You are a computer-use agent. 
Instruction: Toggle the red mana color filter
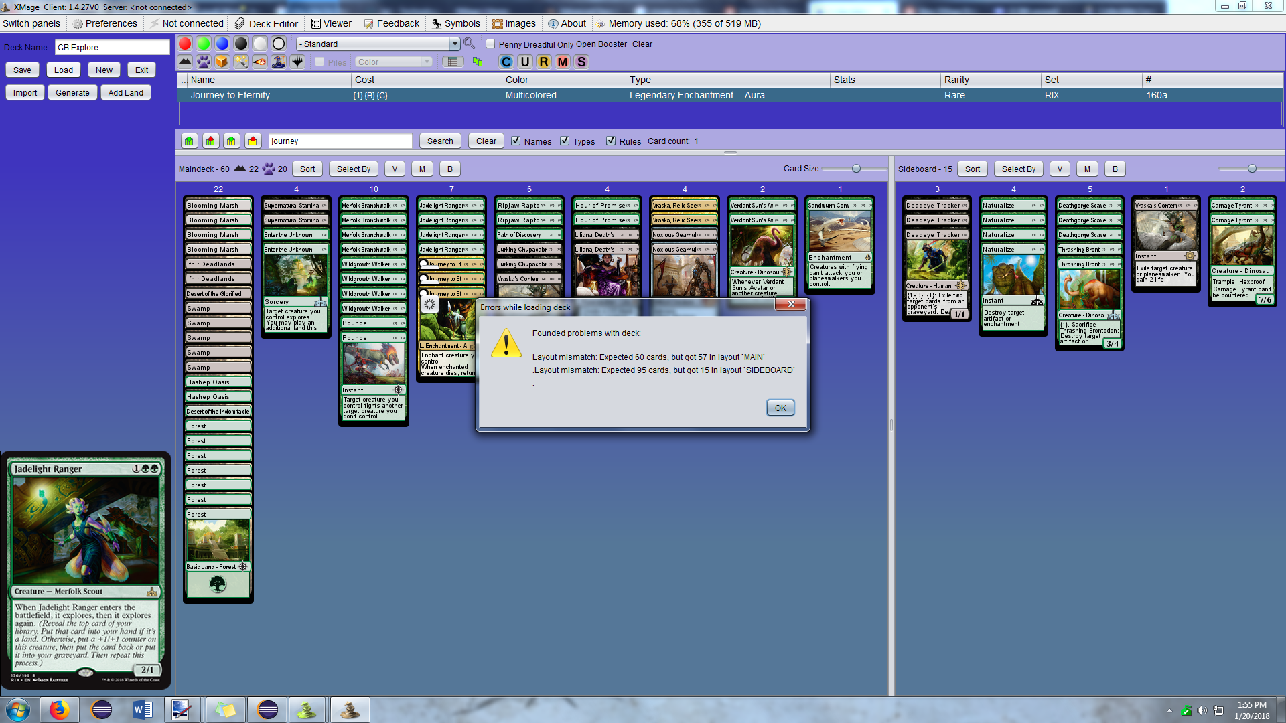[x=185, y=44]
